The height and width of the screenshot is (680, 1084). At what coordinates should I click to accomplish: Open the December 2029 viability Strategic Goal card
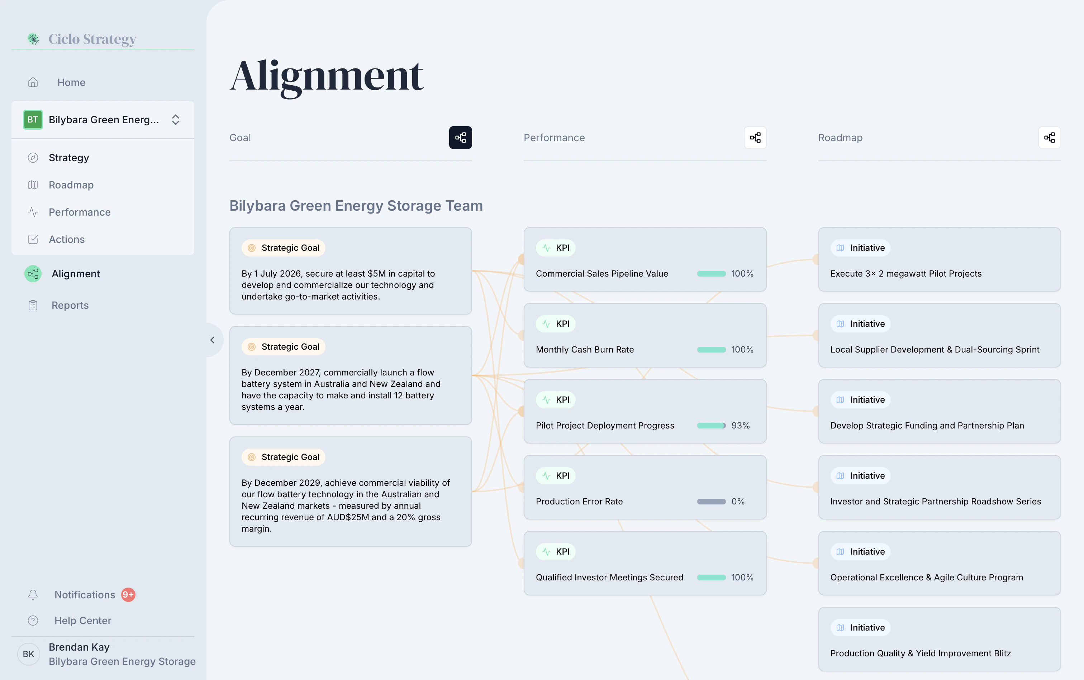[x=351, y=492]
